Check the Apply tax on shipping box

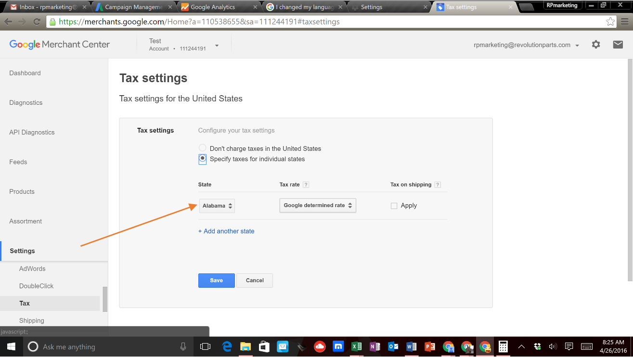[x=394, y=206]
